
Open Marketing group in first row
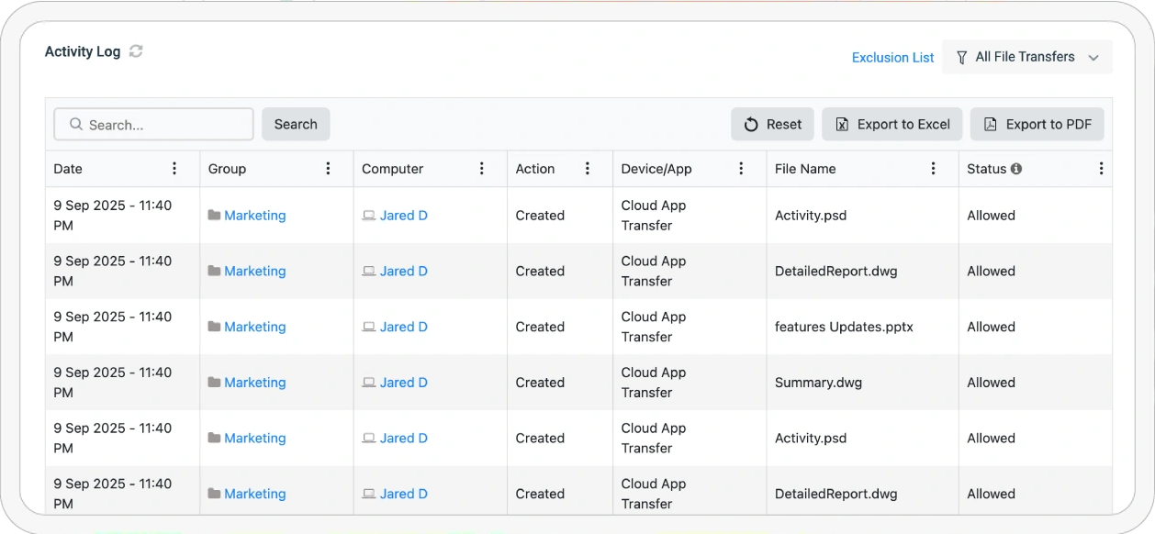pos(254,216)
